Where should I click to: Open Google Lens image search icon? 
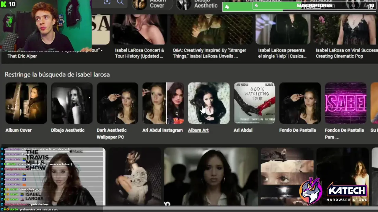107,2
